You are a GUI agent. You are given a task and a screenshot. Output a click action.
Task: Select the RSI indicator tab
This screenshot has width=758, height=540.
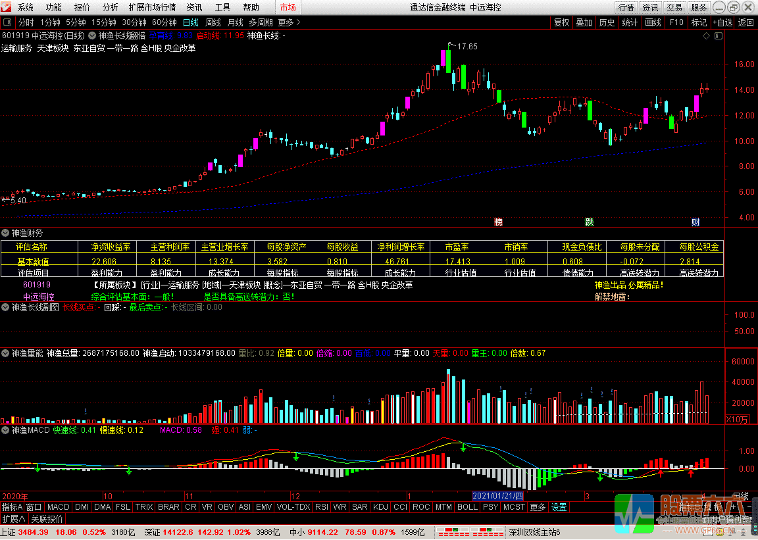click(322, 507)
